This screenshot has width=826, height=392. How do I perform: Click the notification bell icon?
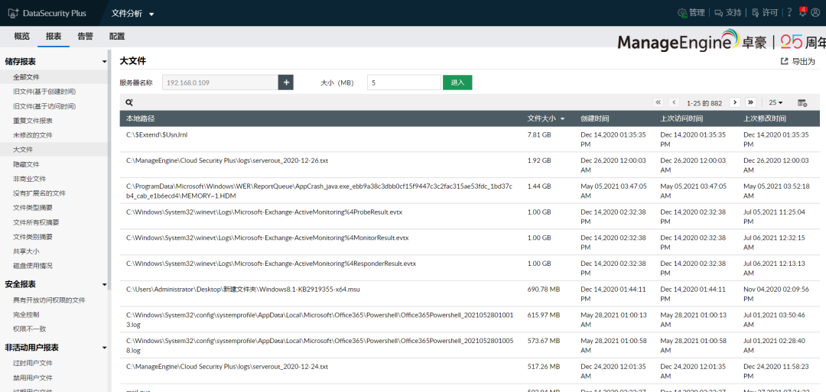tap(802, 13)
